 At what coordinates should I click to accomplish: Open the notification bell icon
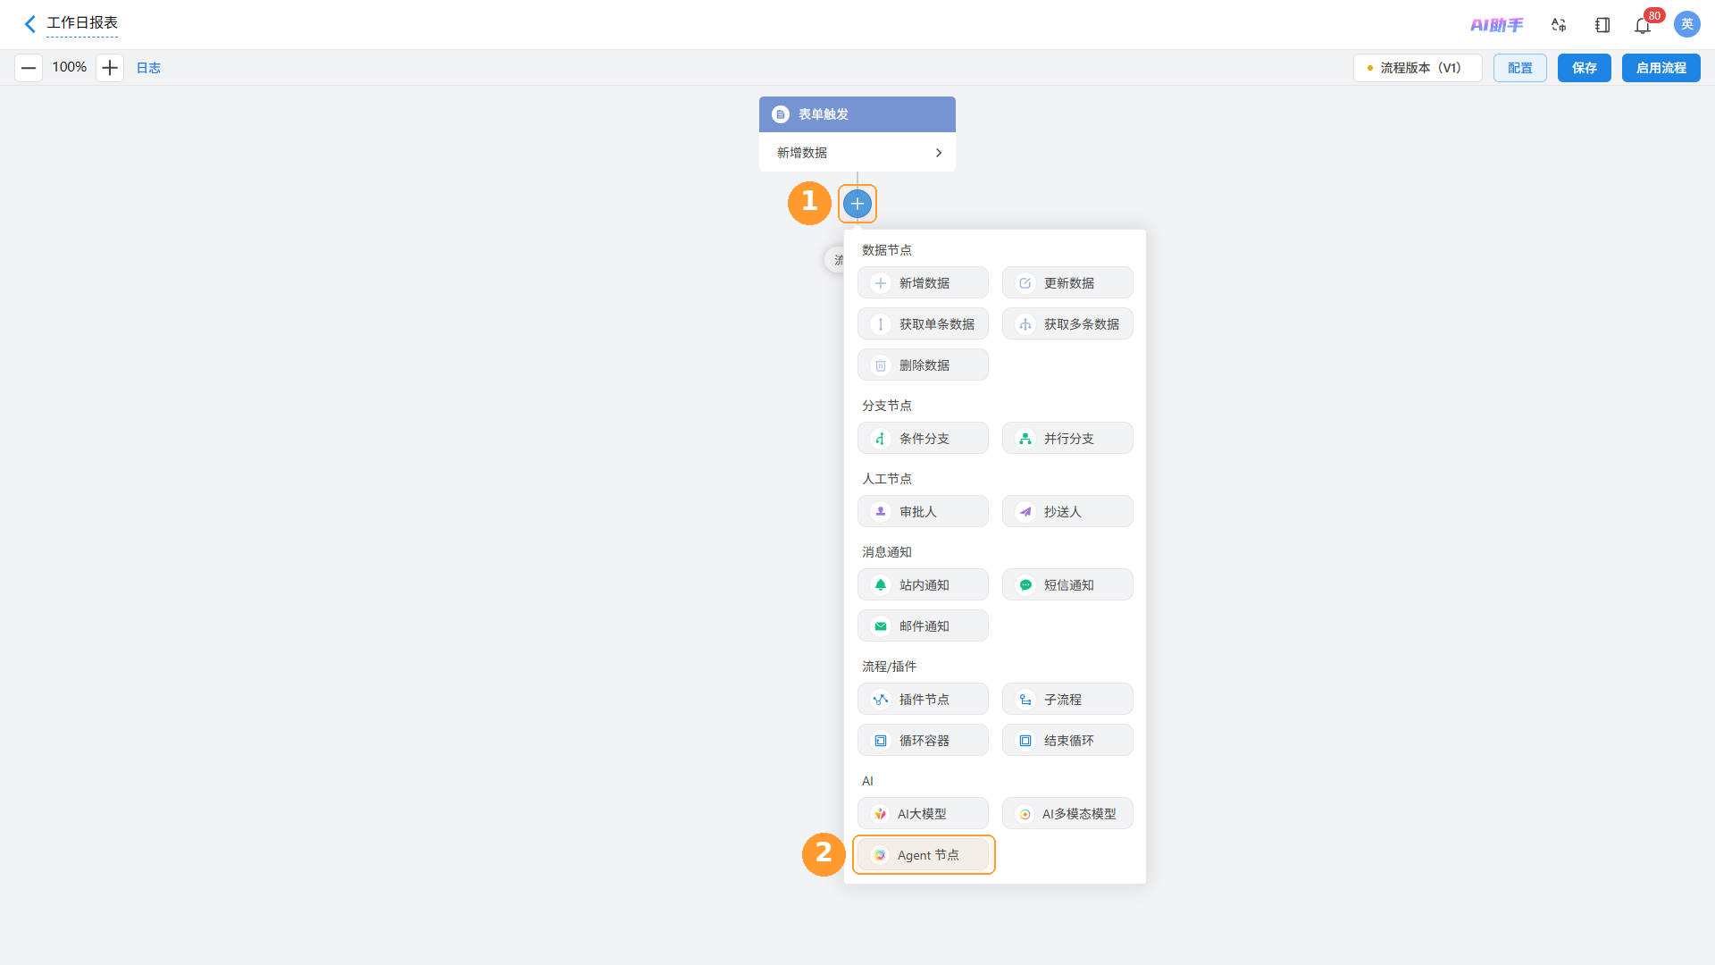pyautogui.click(x=1643, y=25)
